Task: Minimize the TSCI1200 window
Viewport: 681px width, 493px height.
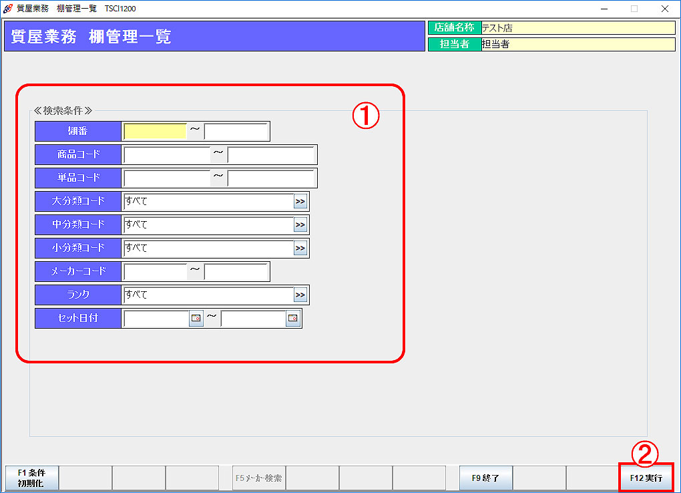Action: click(604, 9)
